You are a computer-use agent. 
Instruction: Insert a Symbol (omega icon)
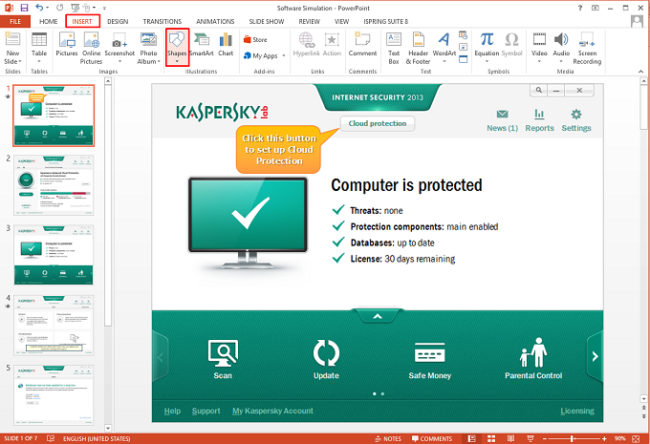[x=512, y=45]
